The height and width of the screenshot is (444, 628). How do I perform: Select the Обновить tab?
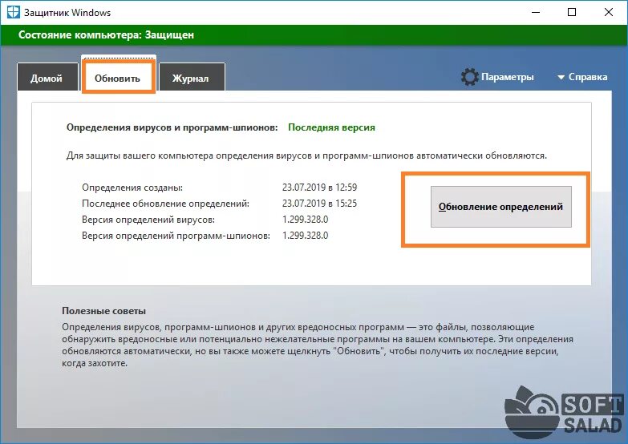tap(118, 76)
